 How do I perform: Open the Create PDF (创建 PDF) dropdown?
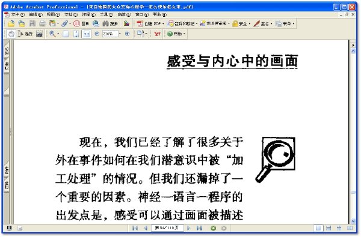pos(150,23)
